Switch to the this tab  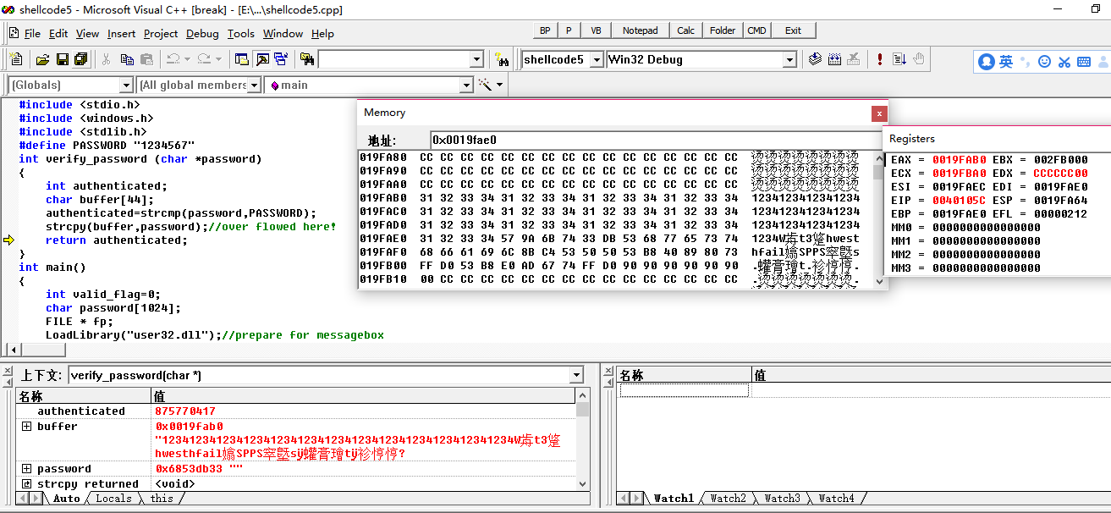click(162, 499)
